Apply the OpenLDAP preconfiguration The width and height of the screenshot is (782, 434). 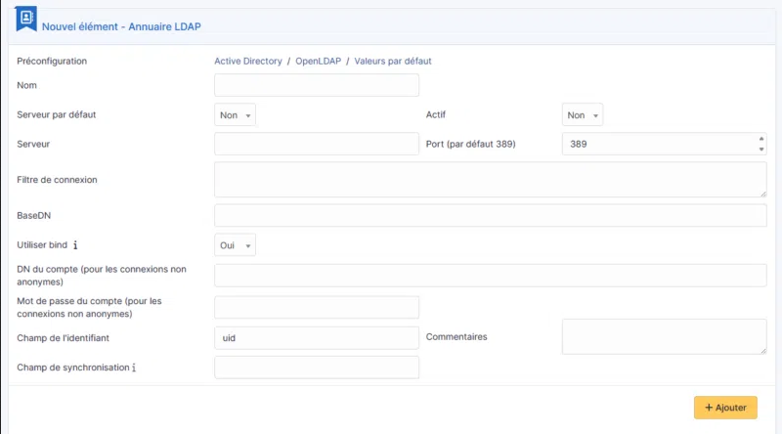318,61
